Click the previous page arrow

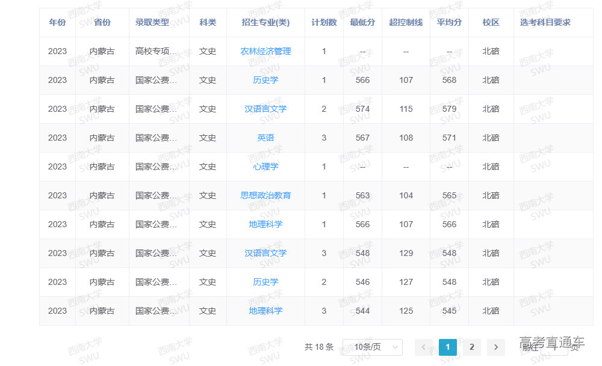[x=424, y=347]
